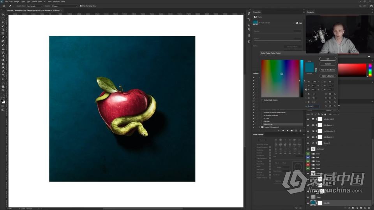Screen dimensions: 374x210
Task: Open the Filter menu
Action: click(x=40, y=2)
